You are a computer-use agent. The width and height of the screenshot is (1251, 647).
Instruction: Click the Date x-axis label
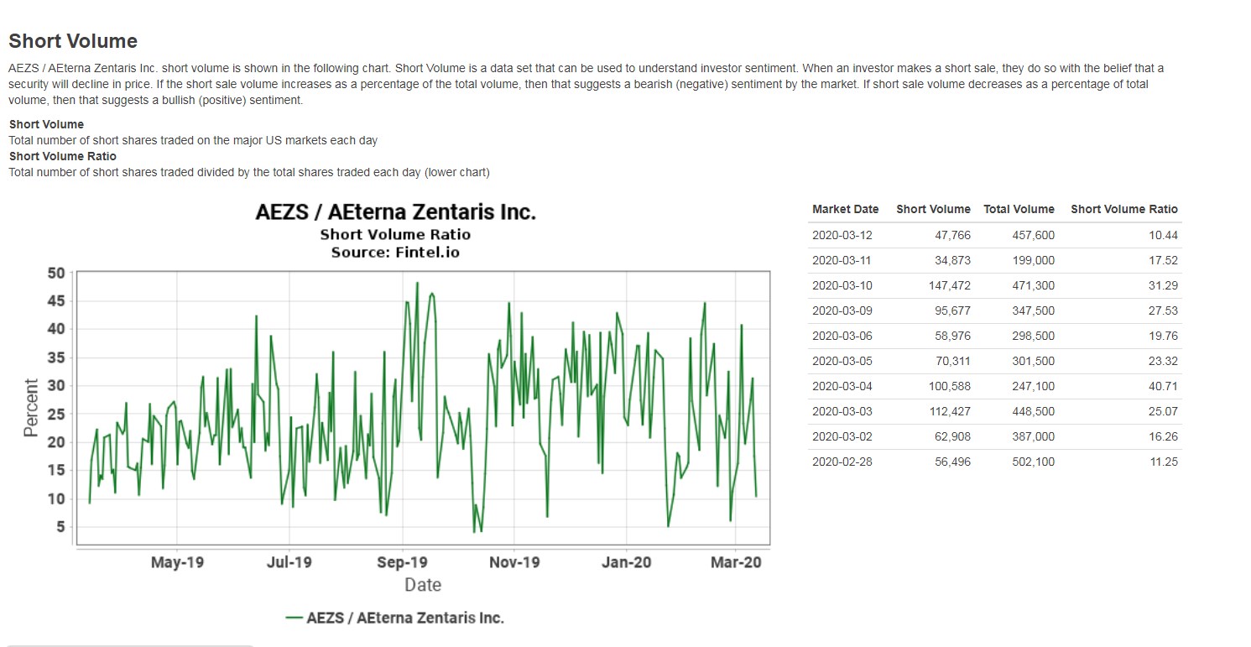pyautogui.click(x=423, y=584)
